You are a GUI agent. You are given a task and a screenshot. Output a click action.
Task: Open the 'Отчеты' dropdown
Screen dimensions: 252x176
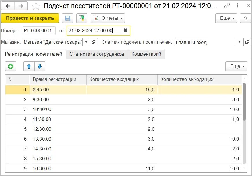click(x=108, y=18)
